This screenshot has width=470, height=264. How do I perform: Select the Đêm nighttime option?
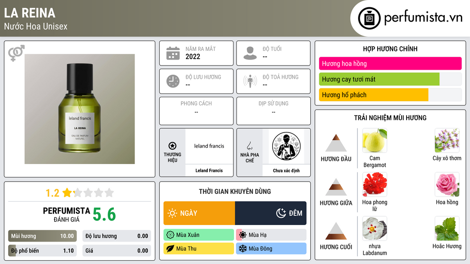point(271,213)
